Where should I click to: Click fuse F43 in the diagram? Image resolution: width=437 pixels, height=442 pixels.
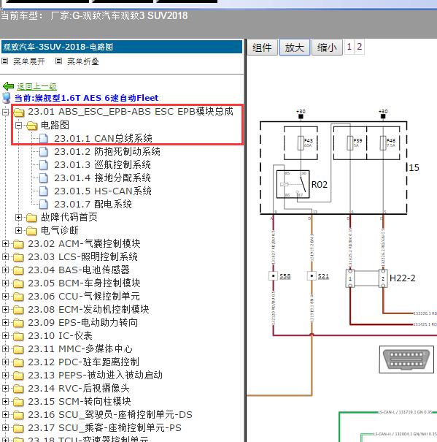tap(301, 143)
